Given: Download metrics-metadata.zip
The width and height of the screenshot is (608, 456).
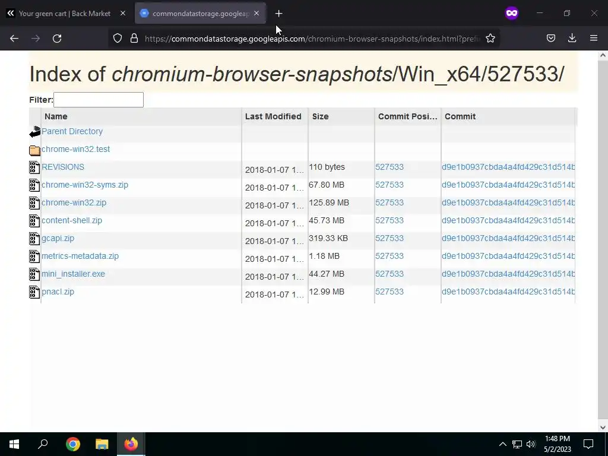Looking at the screenshot, I should pyautogui.click(x=80, y=256).
